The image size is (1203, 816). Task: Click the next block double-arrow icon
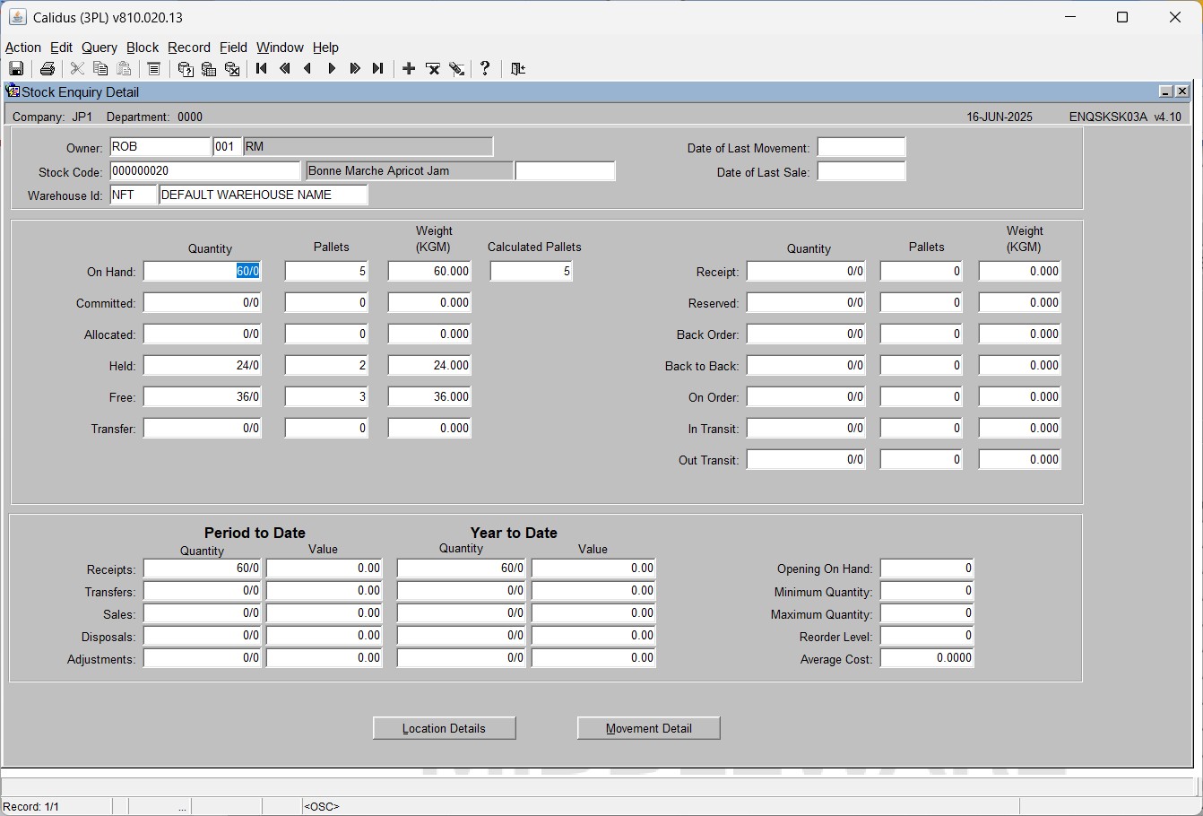click(355, 69)
